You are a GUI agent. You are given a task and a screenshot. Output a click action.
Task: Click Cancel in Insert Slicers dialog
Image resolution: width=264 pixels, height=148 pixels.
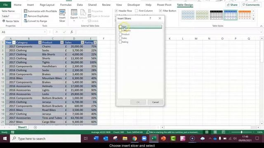click(x=156, y=102)
